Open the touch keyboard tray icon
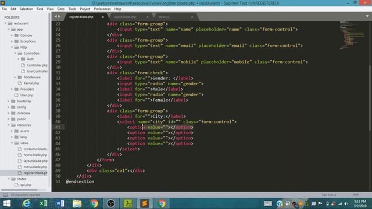Viewport: 372px width, 209px height. coord(268,204)
